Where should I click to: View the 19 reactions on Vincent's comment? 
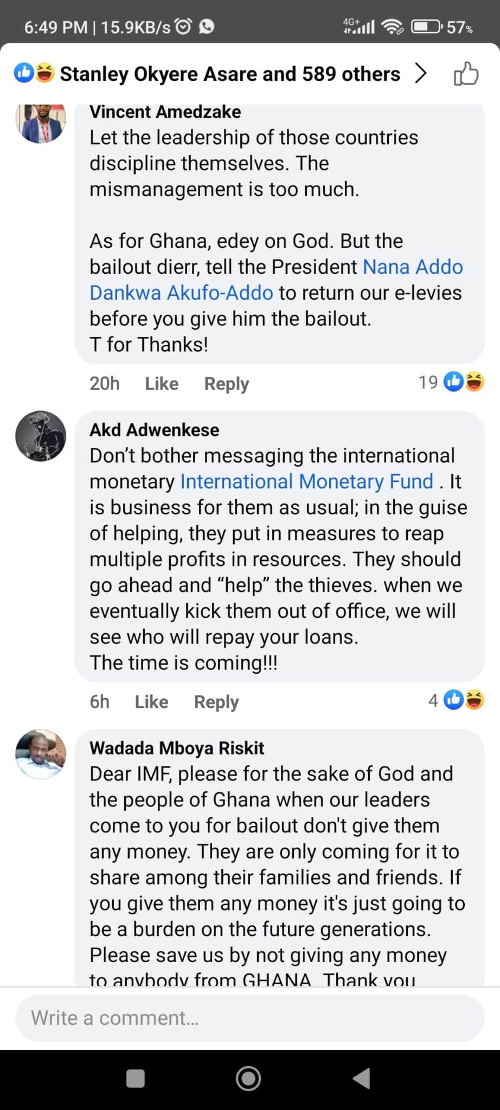click(451, 382)
